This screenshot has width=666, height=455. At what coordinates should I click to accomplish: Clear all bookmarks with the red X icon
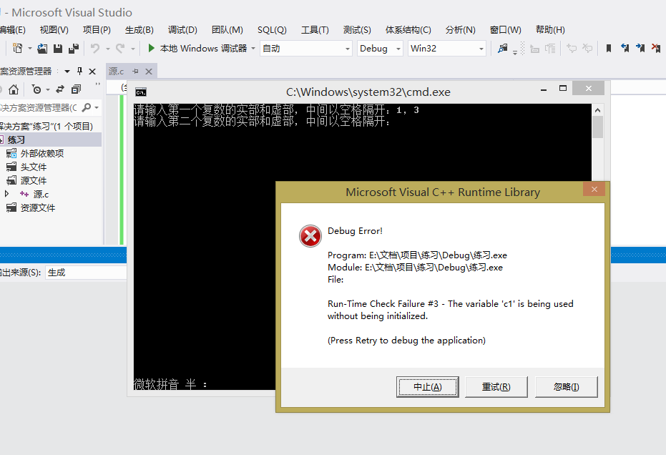click(x=656, y=49)
